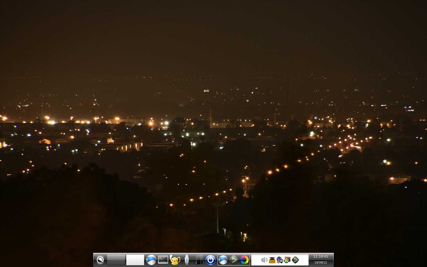Open the application launcher menu icon
The height and width of the screenshot is (267, 427).
(x=100, y=260)
